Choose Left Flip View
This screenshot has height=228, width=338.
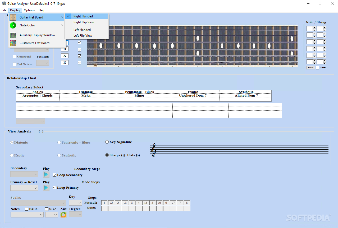86,36
